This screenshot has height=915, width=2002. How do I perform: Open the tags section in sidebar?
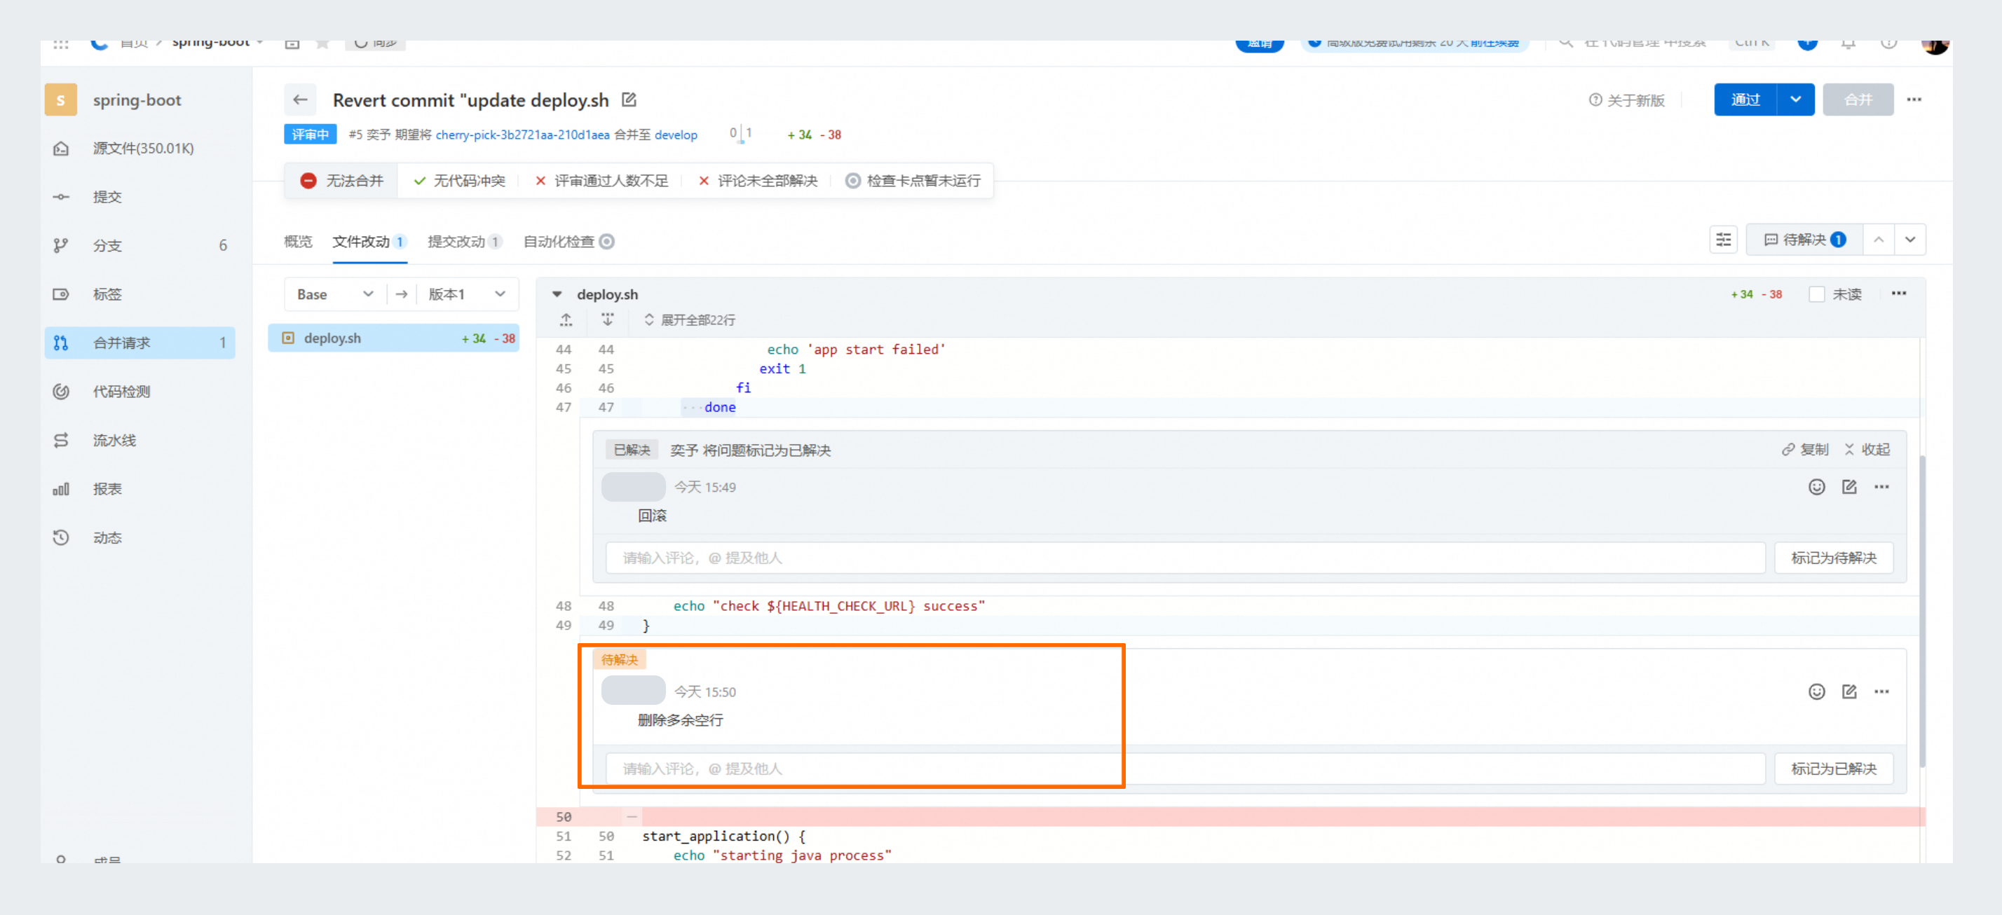140,294
